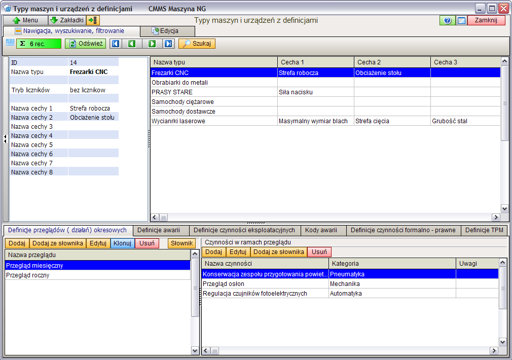
Task: Click the Cecha 1 column header
Action: click(316, 62)
